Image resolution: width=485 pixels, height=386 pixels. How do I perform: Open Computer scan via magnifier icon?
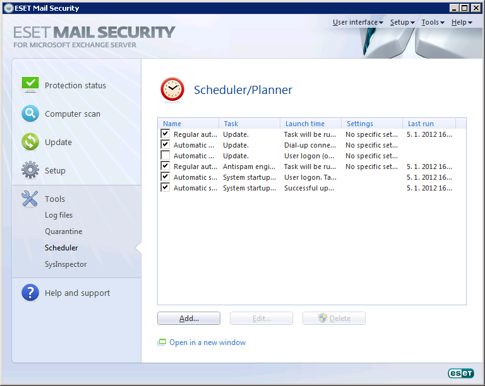pyautogui.click(x=30, y=114)
